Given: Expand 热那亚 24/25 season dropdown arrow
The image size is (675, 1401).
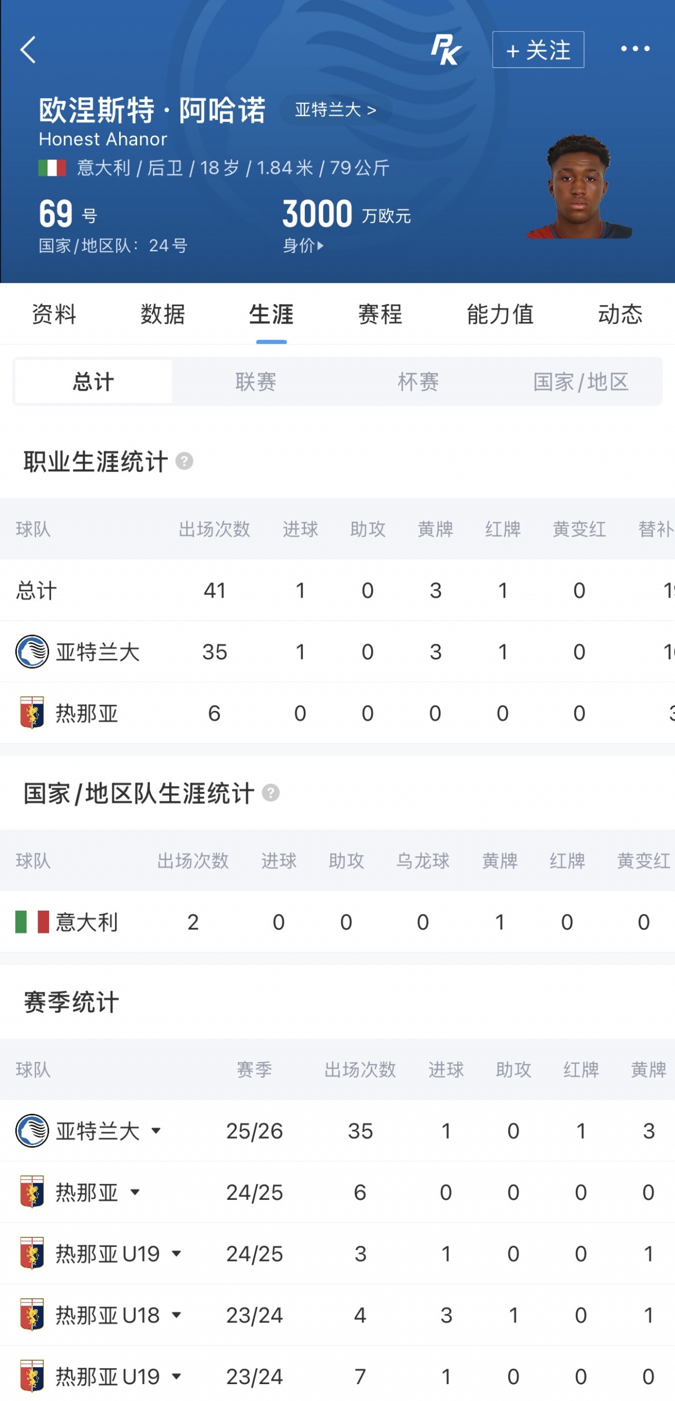Looking at the screenshot, I should tap(135, 1192).
